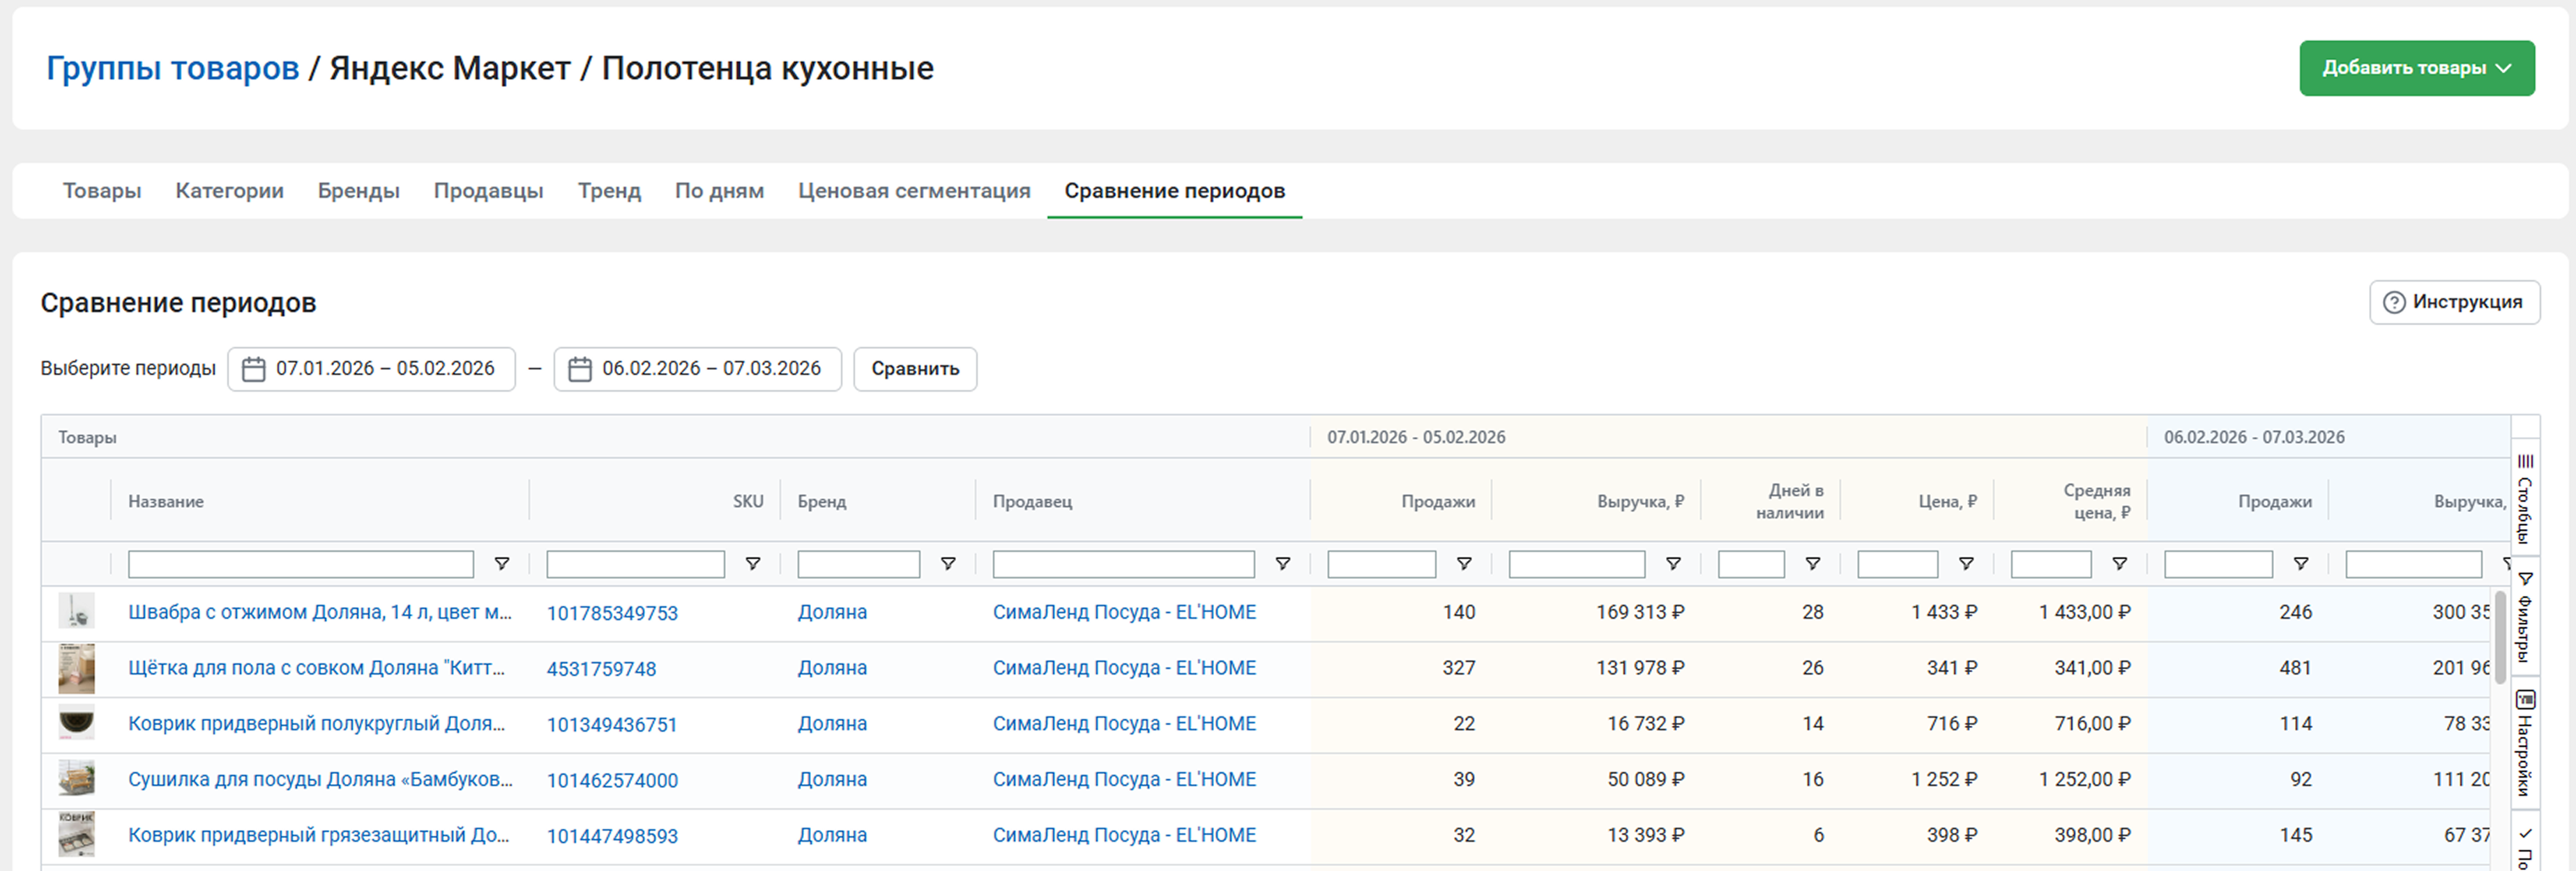Click the filter icon in the SKU column
The width and height of the screenshot is (2576, 871).
(753, 564)
